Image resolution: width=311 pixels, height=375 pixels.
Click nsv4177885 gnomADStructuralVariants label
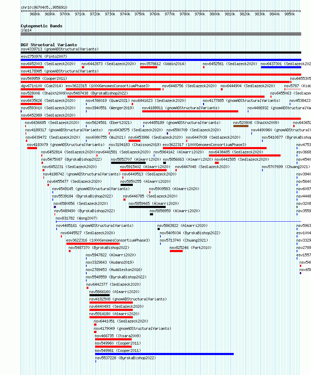tap(241, 101)
